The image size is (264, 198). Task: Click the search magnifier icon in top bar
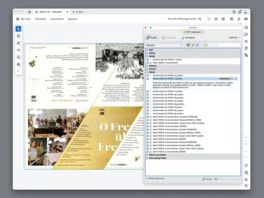pos(200,19)
